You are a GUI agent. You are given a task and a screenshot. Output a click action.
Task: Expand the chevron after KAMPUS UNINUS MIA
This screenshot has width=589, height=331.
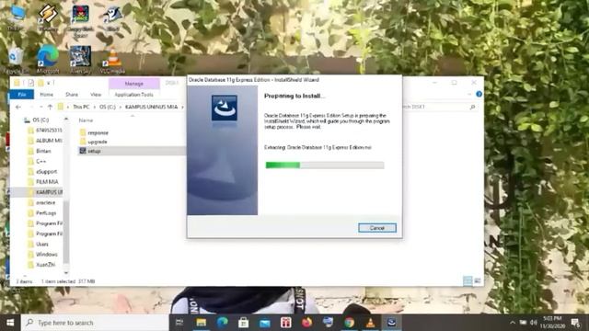[182, 107]
